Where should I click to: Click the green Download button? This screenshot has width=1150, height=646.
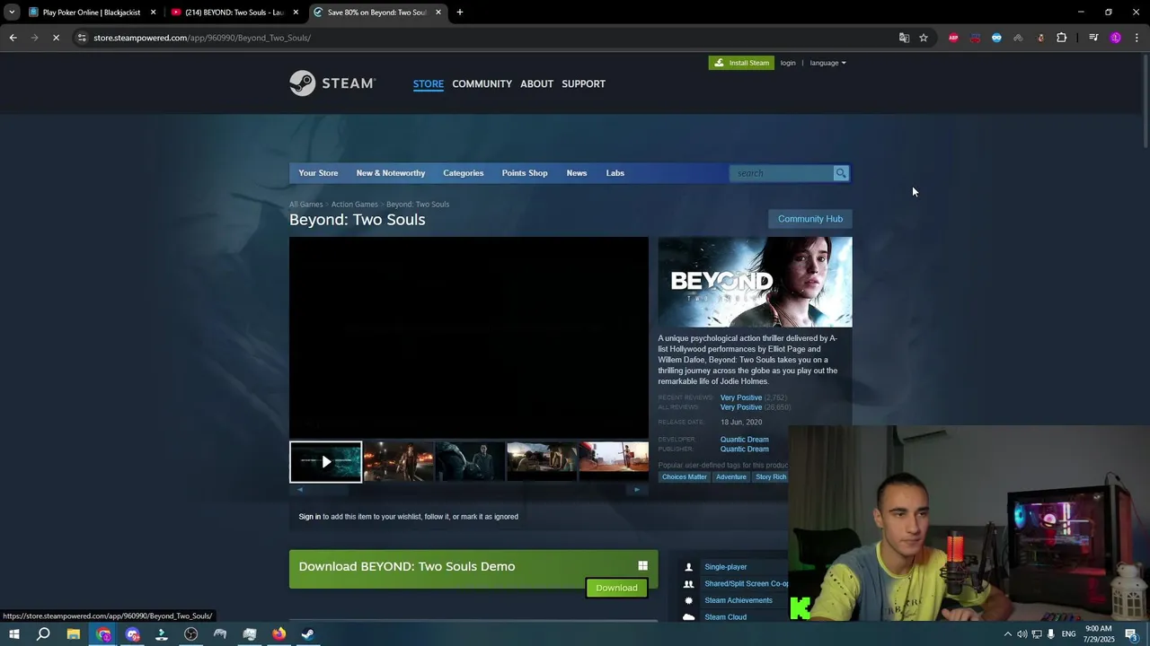click(x=616, y=588)
